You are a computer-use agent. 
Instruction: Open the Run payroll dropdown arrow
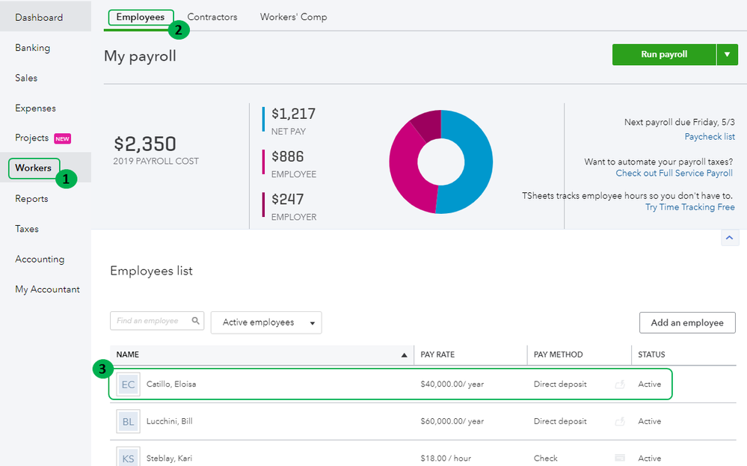point(727,55)
